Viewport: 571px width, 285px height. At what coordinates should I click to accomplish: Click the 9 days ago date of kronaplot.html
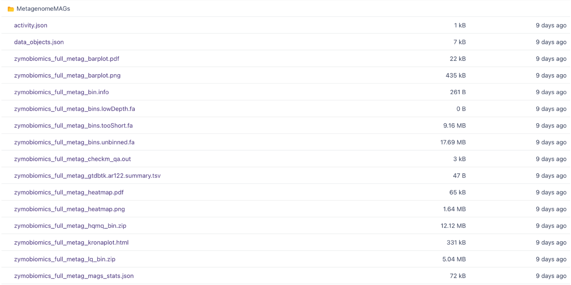pyautogui.click(x=551, y=242)
